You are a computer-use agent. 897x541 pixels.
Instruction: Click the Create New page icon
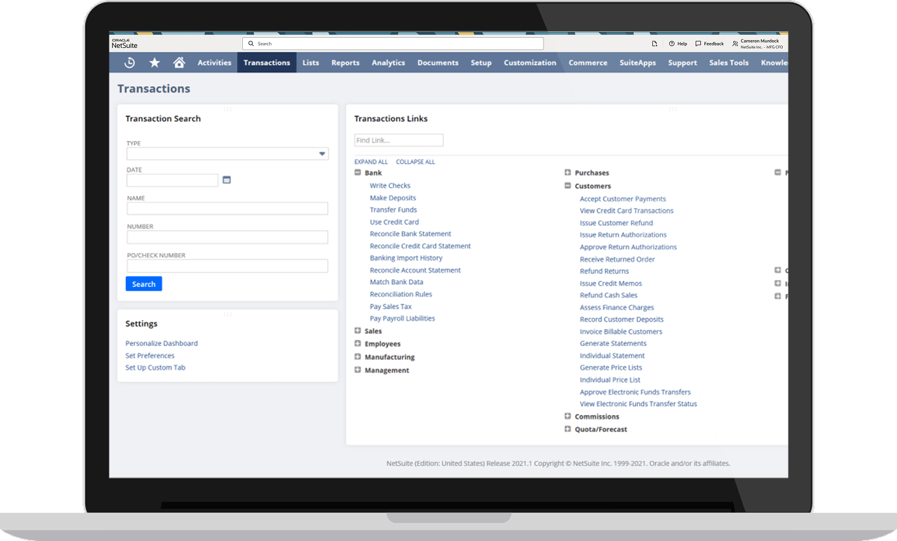coord(654,44)
